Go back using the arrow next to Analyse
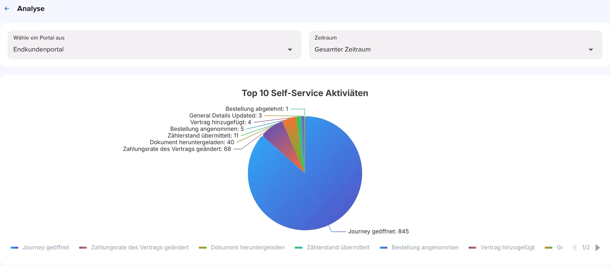Screen dimensions: 610x266 pos(7,8)
